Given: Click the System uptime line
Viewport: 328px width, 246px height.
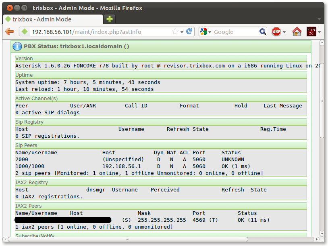Looking at the screenshot, I should coord(88,82).
